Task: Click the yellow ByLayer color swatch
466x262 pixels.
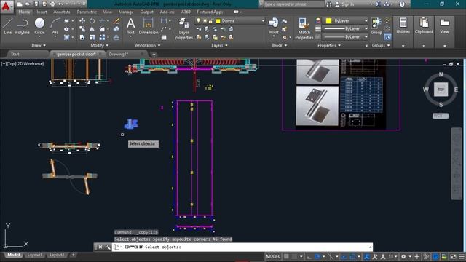Action: click(328, 21)
